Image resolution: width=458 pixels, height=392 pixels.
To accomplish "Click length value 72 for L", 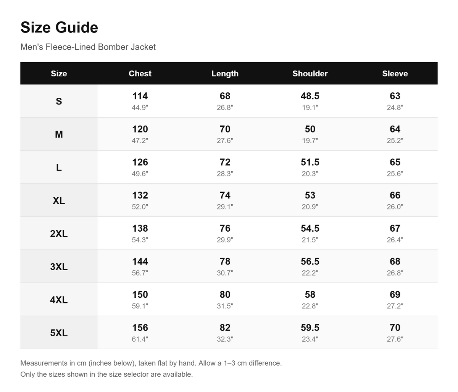I will pyautogui.click(x=225, y=162).
